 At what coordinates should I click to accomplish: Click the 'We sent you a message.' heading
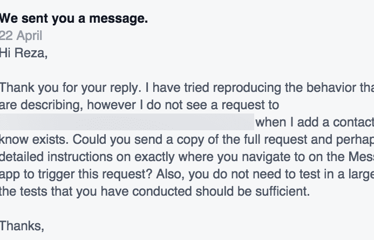coord(74,18)
